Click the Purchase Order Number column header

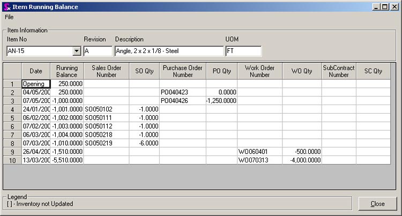182,71
